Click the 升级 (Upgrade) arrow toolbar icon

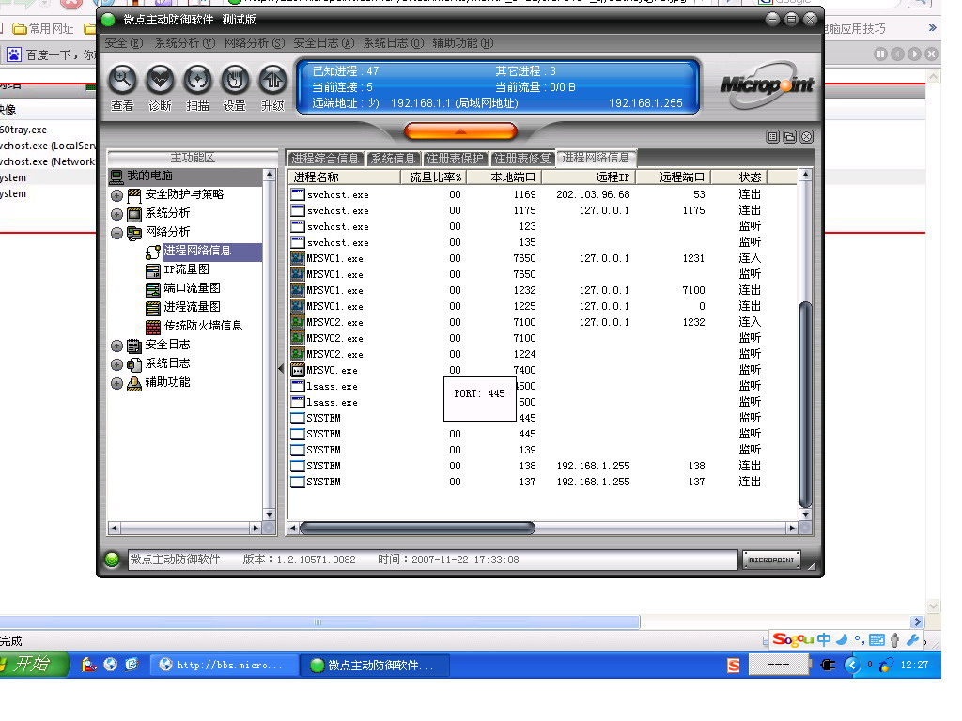[x=272, y=81]
